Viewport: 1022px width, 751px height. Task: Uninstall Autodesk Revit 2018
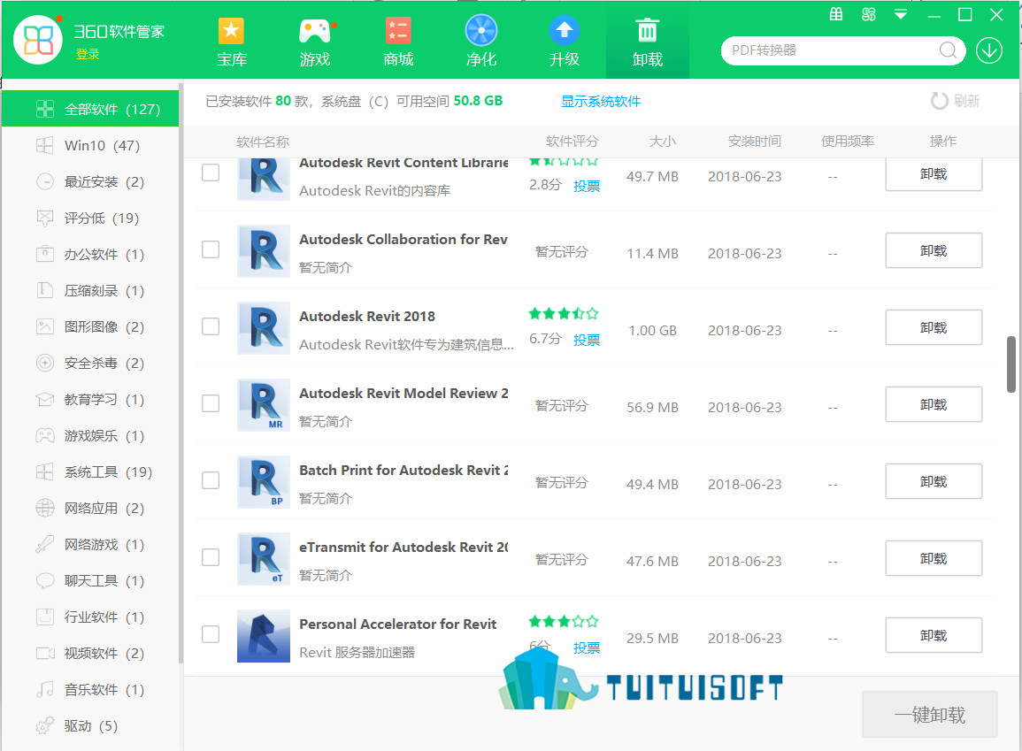[x=934, y=327]
